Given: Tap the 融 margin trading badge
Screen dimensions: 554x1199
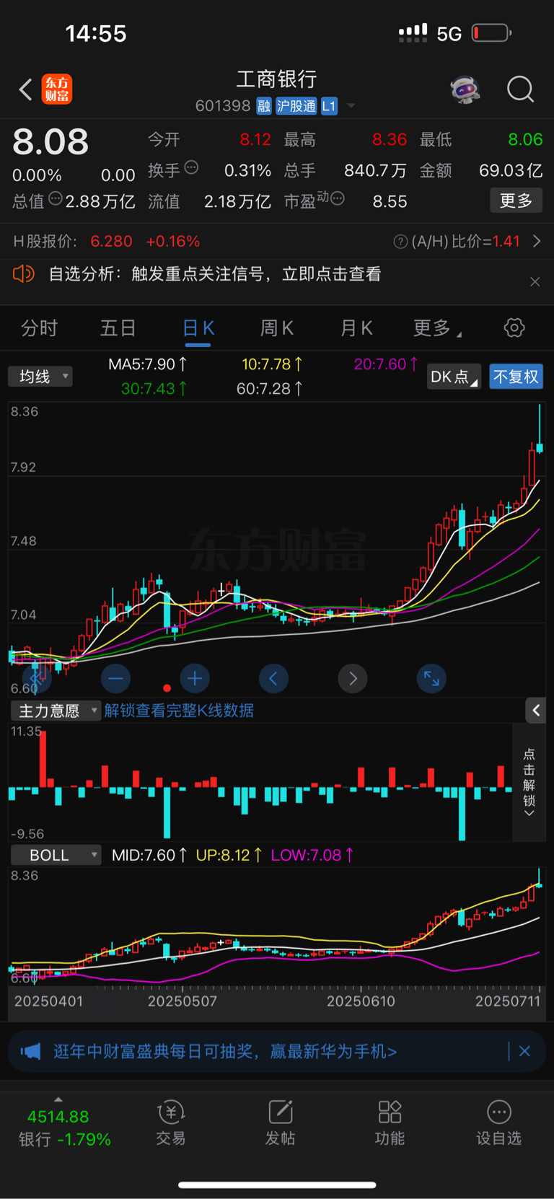Looking at the screenshot, I should click(264, 106).
